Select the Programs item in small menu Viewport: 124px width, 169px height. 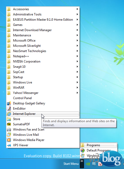[99, 145]
